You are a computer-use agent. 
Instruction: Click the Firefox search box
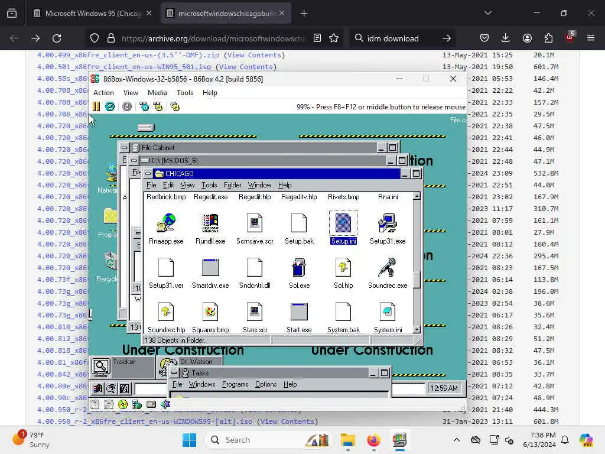coord(401,38)
